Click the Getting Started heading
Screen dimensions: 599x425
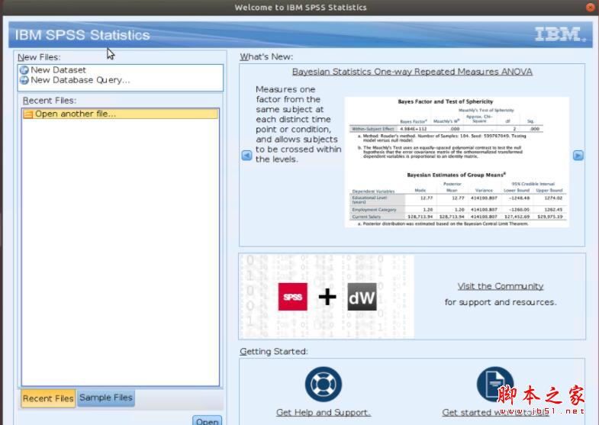pos(273,351)
